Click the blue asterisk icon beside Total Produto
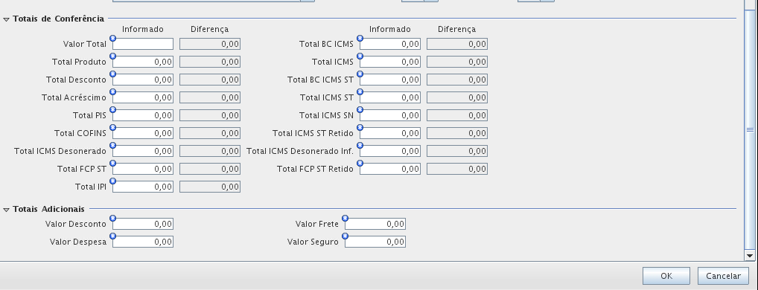 [113, 57]
